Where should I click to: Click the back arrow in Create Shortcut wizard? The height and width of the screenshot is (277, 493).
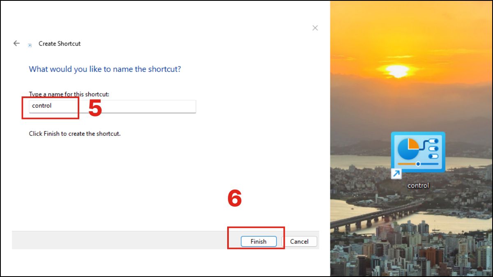[16, 43]
